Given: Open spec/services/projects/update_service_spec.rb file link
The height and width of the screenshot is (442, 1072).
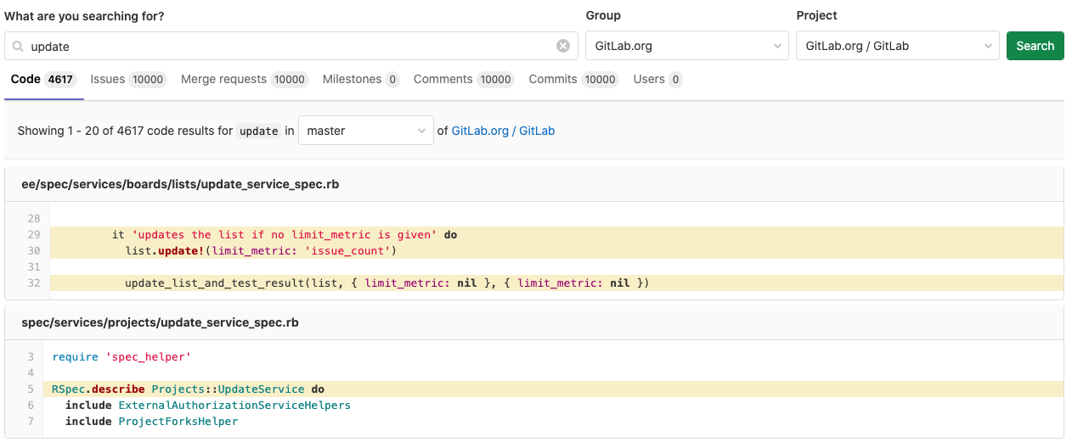Looking at the screenshot, I should (x=160, y=322).
